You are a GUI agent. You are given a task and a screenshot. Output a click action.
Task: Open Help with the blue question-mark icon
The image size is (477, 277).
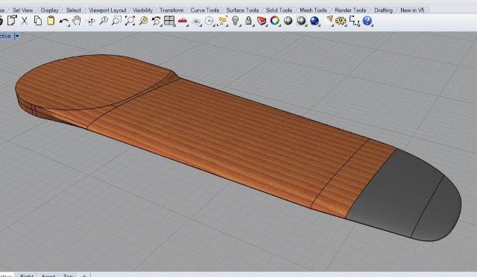point(367,21)
